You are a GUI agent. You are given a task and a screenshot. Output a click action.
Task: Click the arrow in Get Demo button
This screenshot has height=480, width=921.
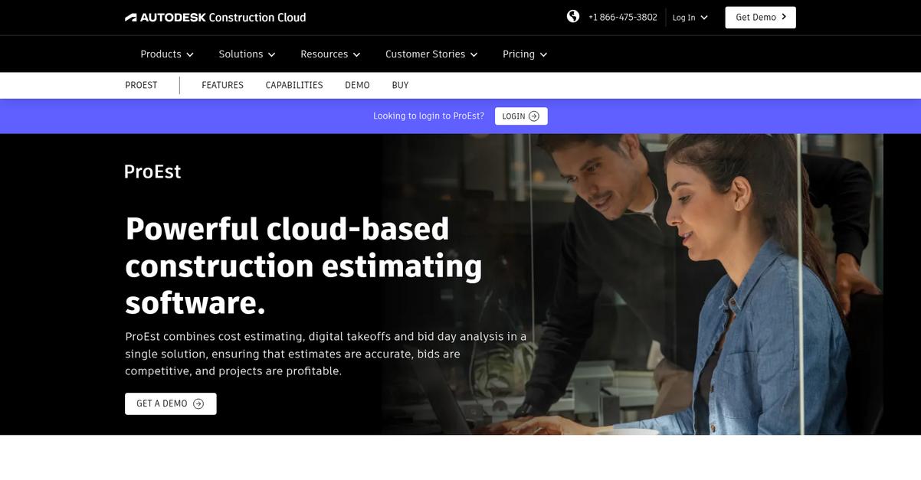pyautogui.click(x=784, y=17)
